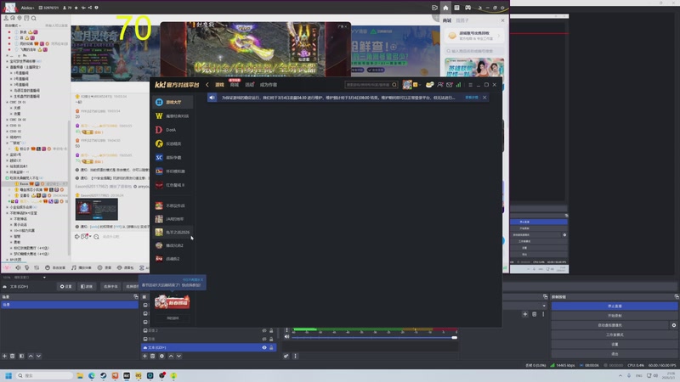Click the home icon in YY top bar
The image size is (680, 382).
pos(445,8)
